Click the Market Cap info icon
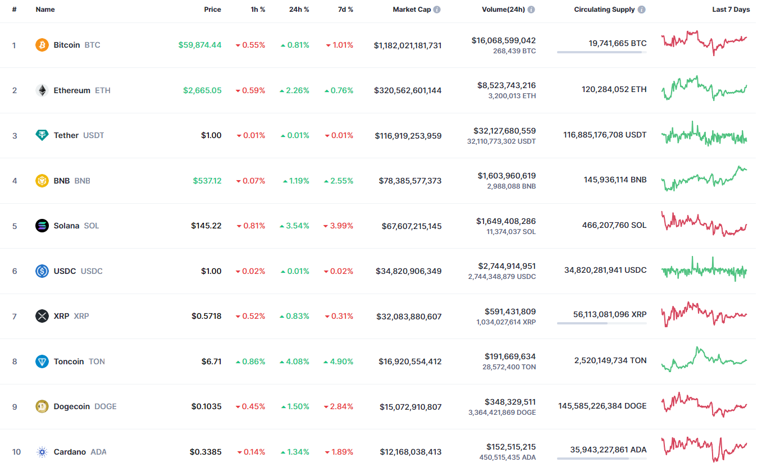 click(x=437, y=10)
